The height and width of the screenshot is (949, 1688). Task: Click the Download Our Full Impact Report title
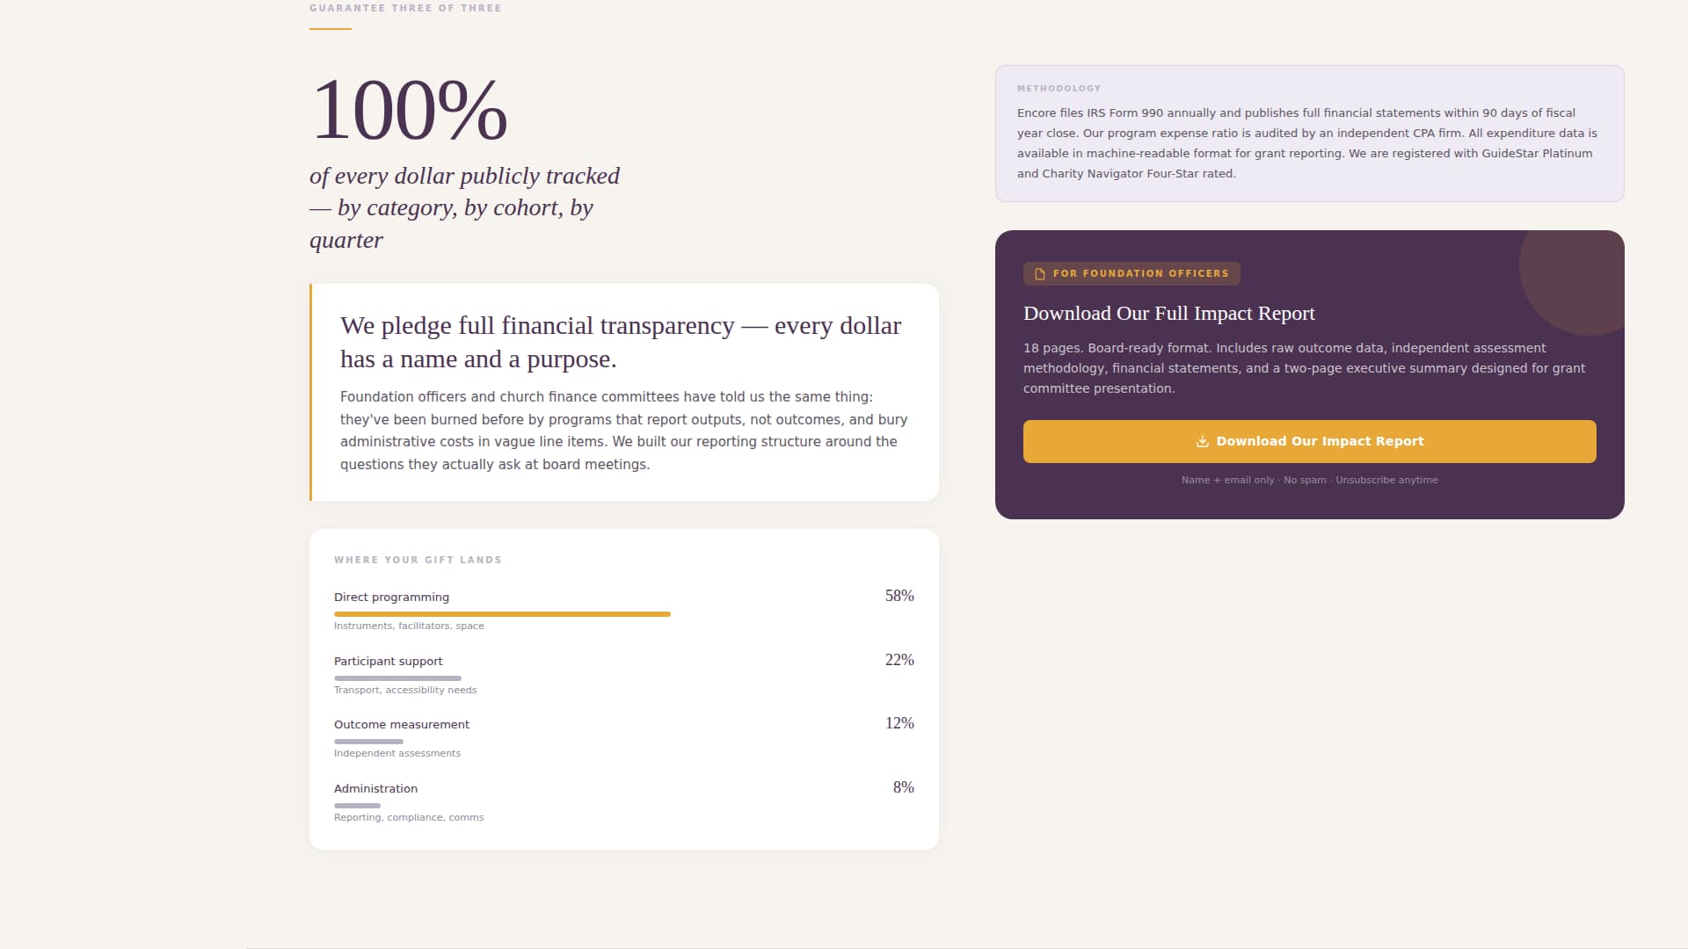tap(1168, 314)
